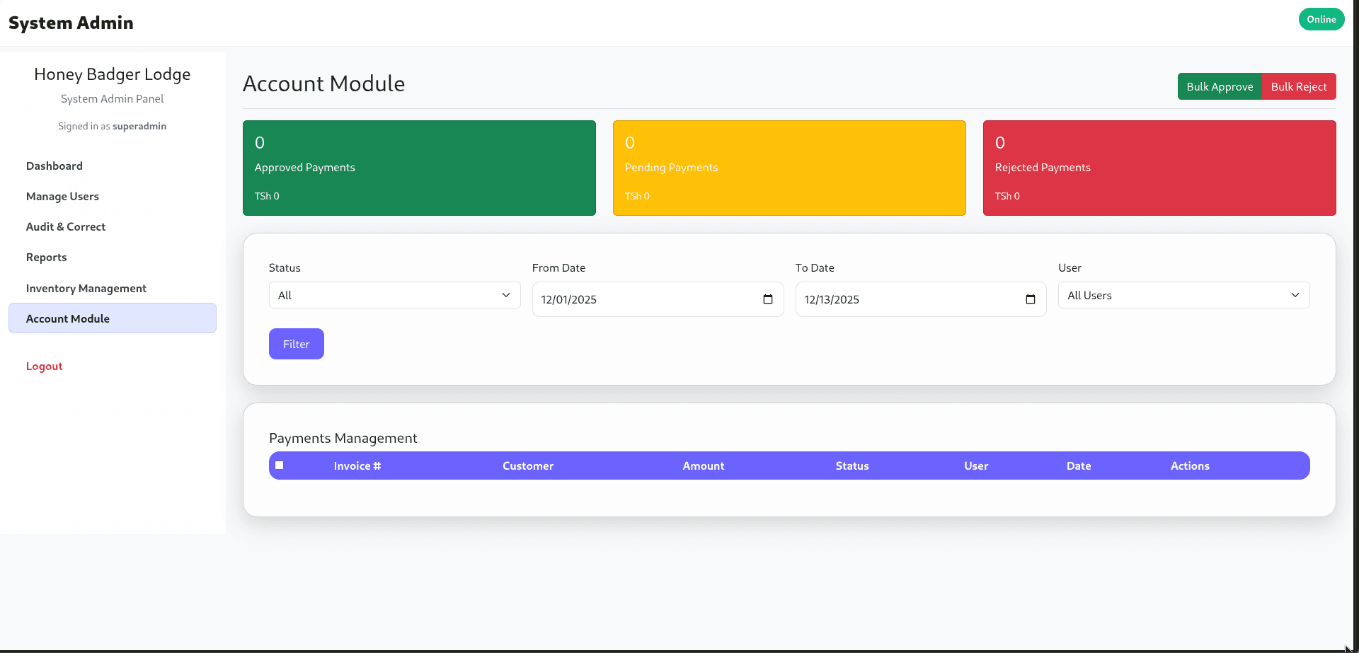The height and width of the screenshot is (653, 1359).
Task: Expand the User filter showing All Users
Action: pyautogui.click(x=1183, y=295)
